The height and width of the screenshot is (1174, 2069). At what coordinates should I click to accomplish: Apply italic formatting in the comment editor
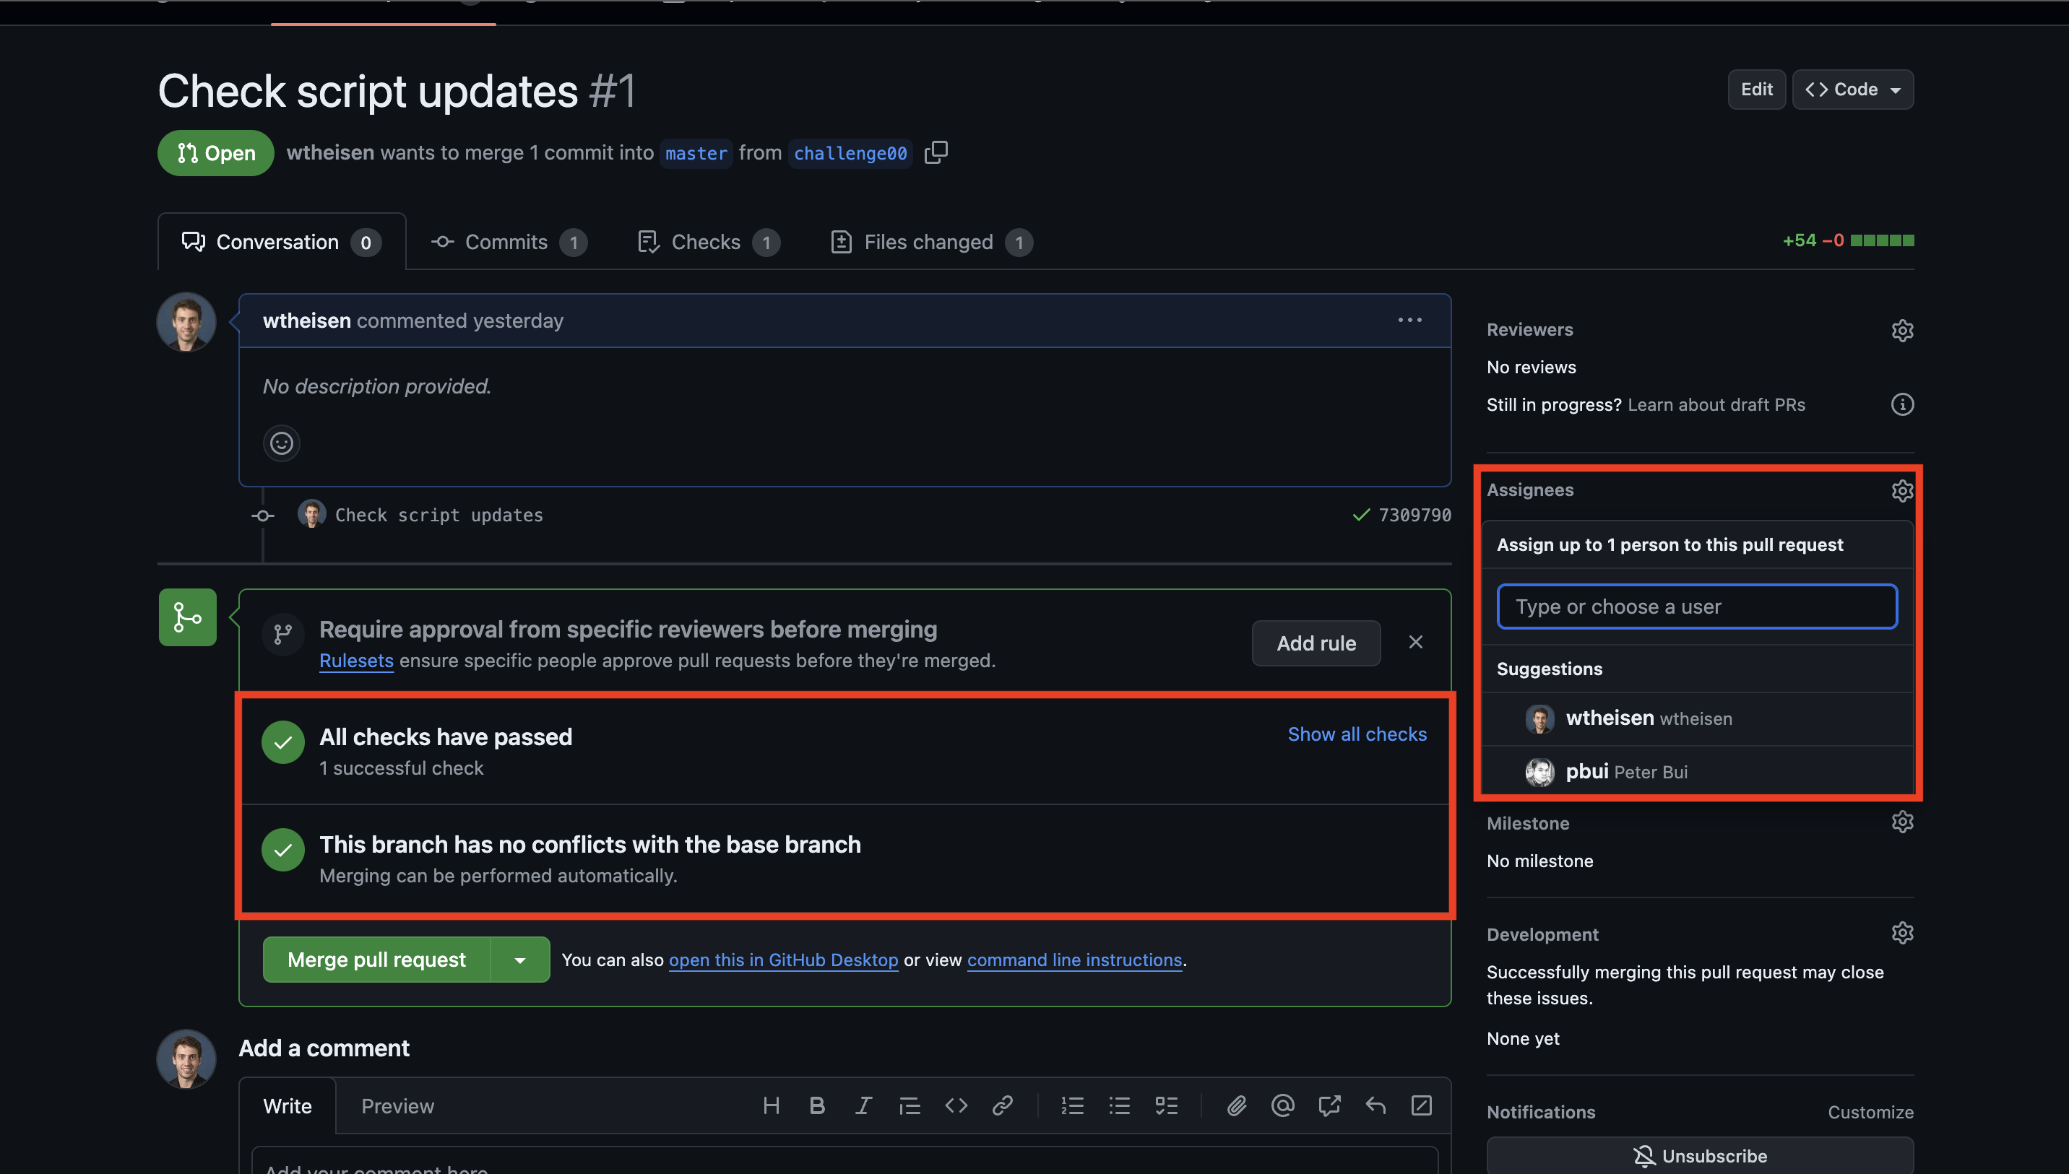[863, 1105]
